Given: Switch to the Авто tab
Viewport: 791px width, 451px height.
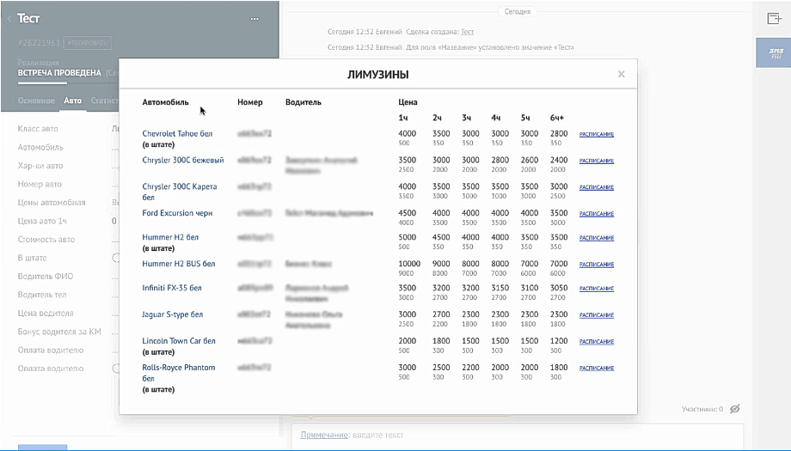Looking at the screenshot, I should tap(72, 101).
